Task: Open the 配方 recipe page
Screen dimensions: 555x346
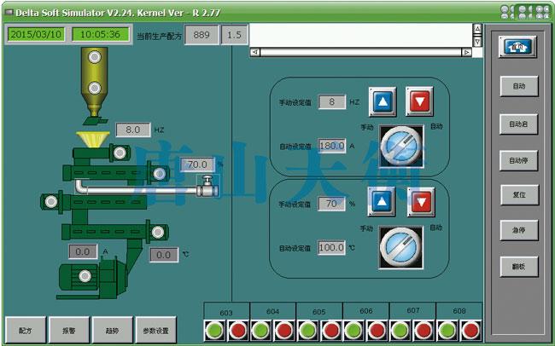Action: [26, 330]
